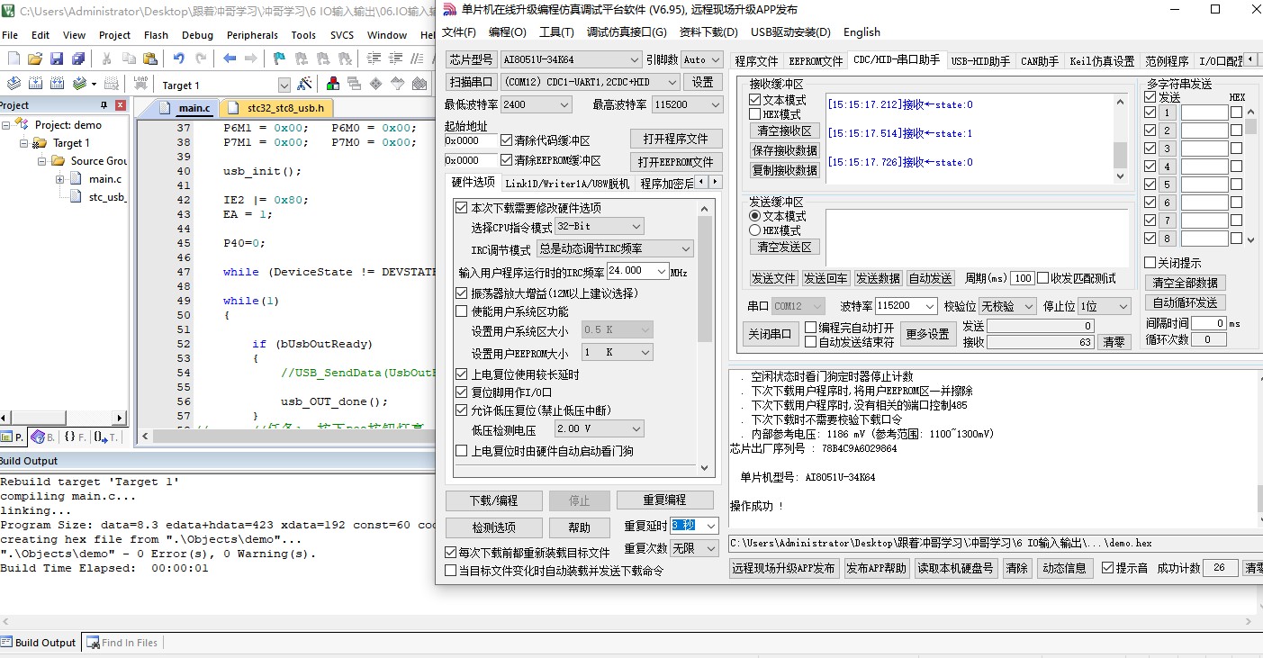Open the Templates tab icon in Project panel
The height and width of the screenshot is (658, 1263).
105,437
